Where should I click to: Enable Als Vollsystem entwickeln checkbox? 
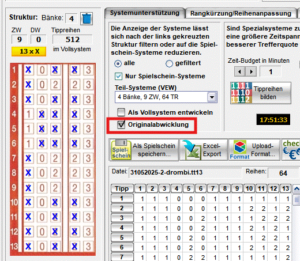coord(121,112)
